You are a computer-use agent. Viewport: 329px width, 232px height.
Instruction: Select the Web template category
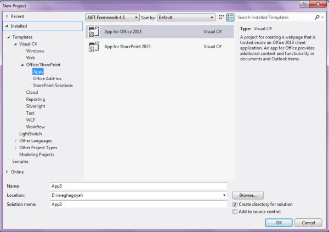(x=30, y=58)
